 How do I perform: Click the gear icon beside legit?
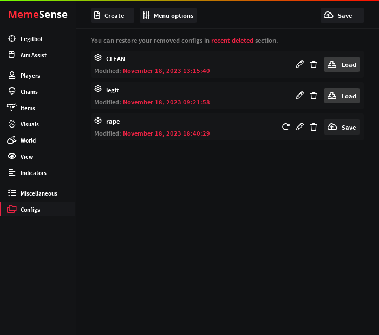point(98,89)
